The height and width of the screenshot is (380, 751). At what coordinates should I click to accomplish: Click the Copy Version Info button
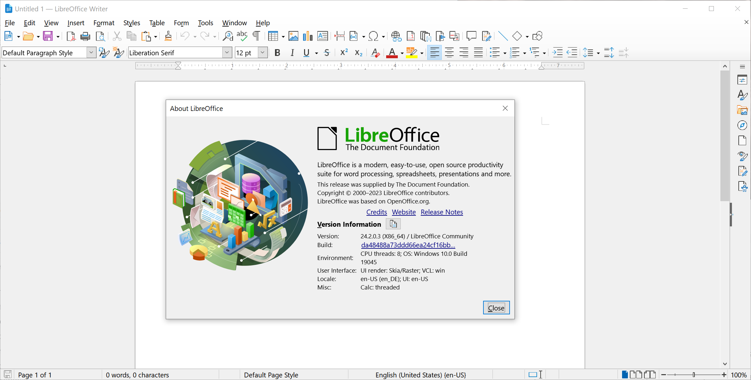(393, 224)
